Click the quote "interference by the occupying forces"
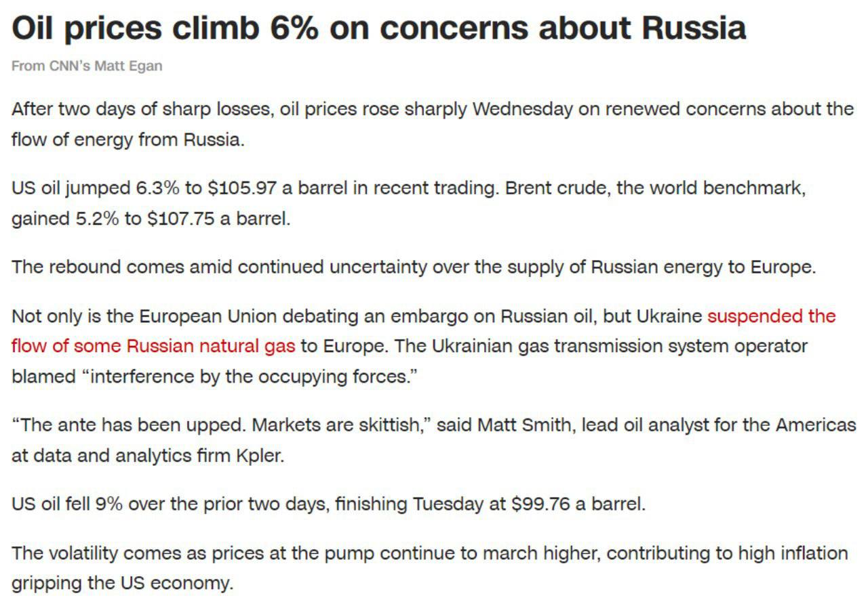 pyautogui.click(x=250, y=376)
